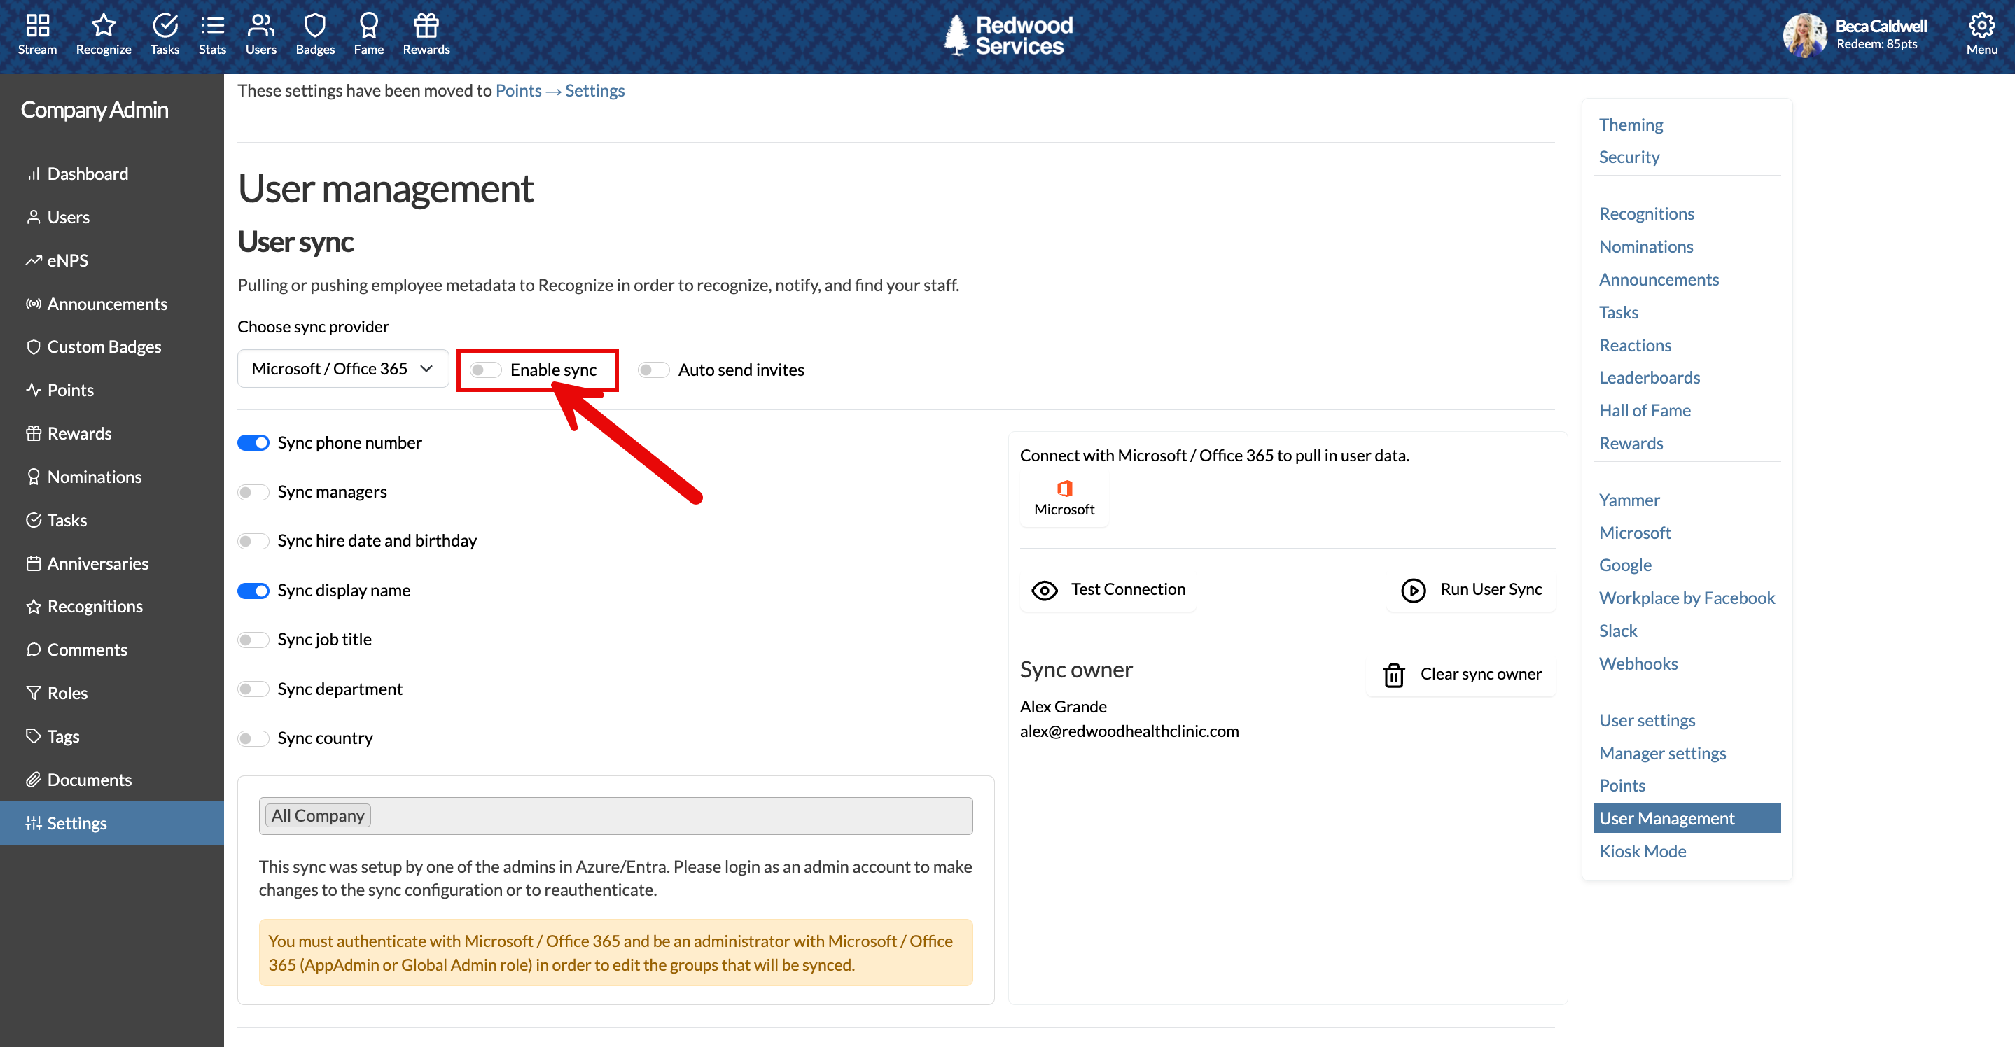Turn off Sync display name
The width and height of the screenshot is (2015, 1047).
pos(253,591)
